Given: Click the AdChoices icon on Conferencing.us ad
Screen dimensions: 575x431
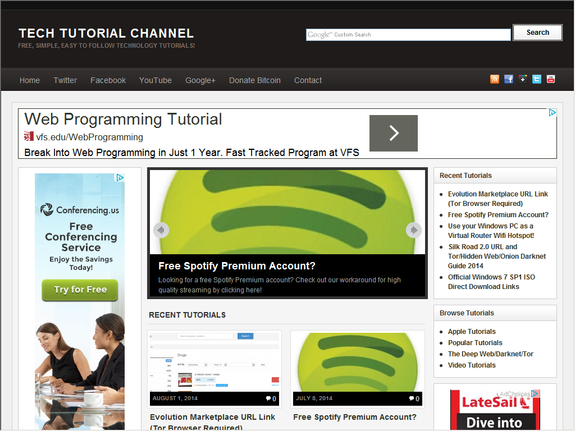Looking at the screenshot, I should coord(120,178).
